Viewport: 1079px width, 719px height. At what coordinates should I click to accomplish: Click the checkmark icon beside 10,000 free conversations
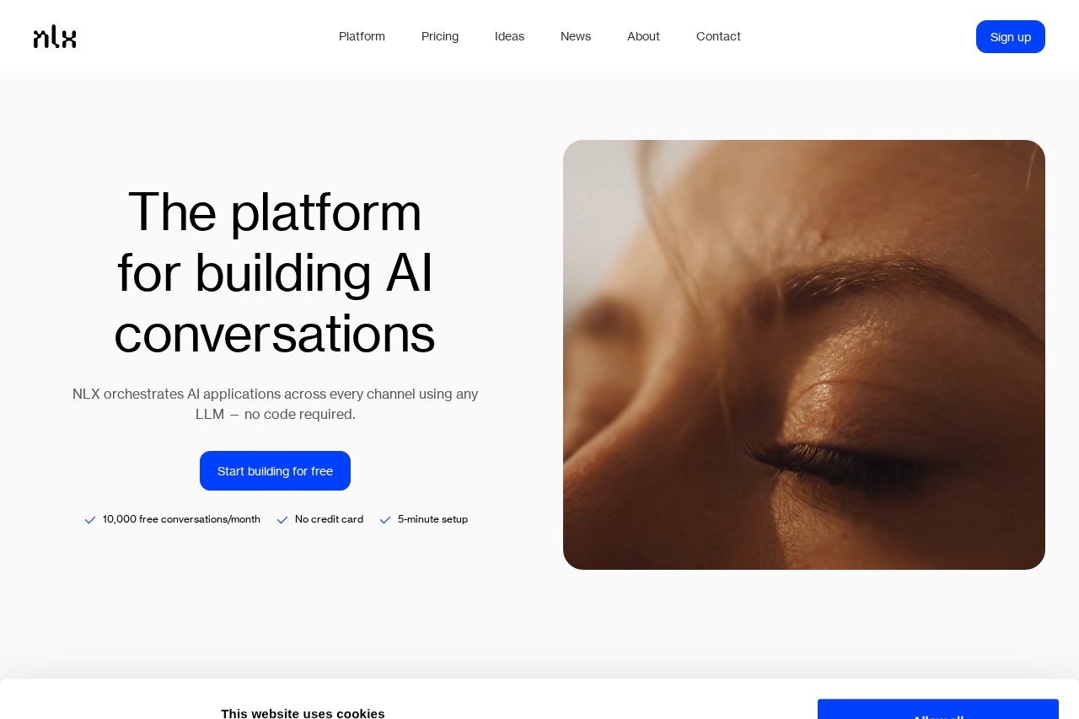[x=90, y=520]
